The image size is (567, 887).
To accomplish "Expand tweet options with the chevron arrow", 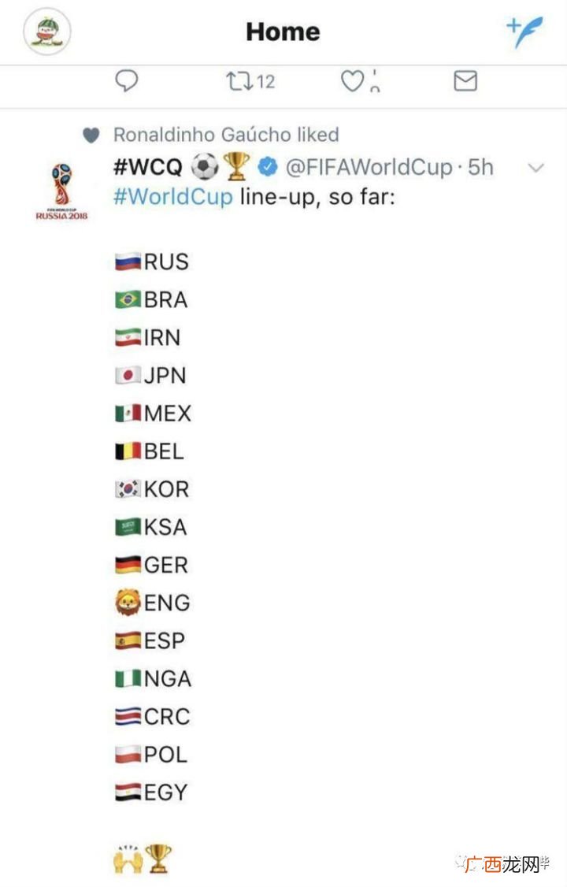I will click(x=535, y=168).
